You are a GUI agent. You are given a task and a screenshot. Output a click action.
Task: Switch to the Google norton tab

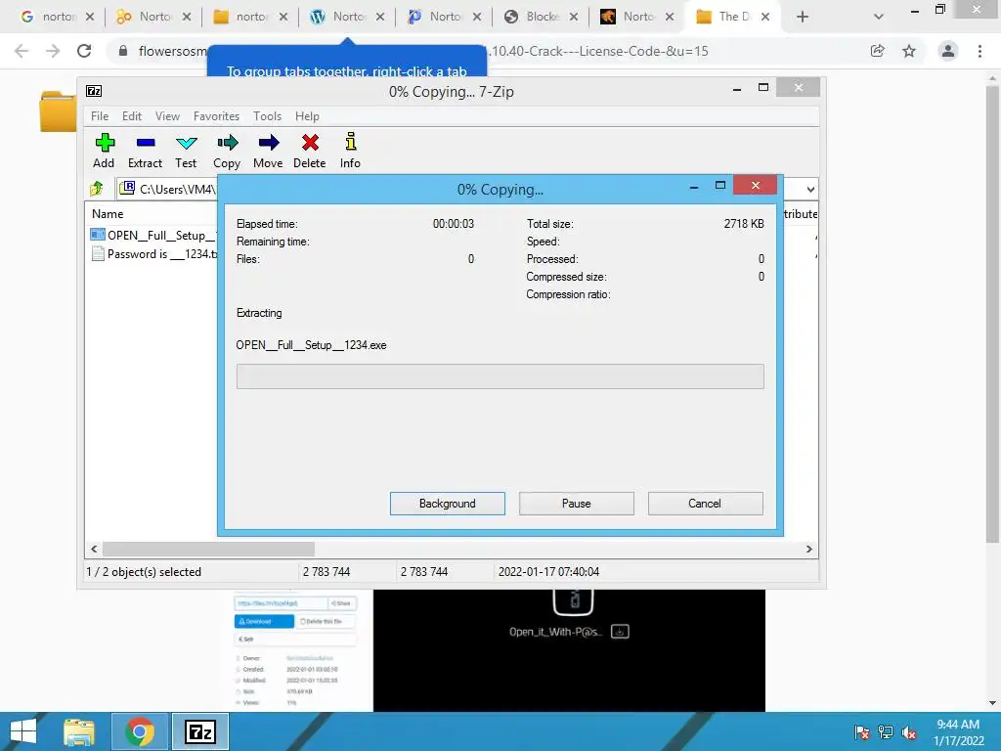pyautogui.click(x=58, y=17)
